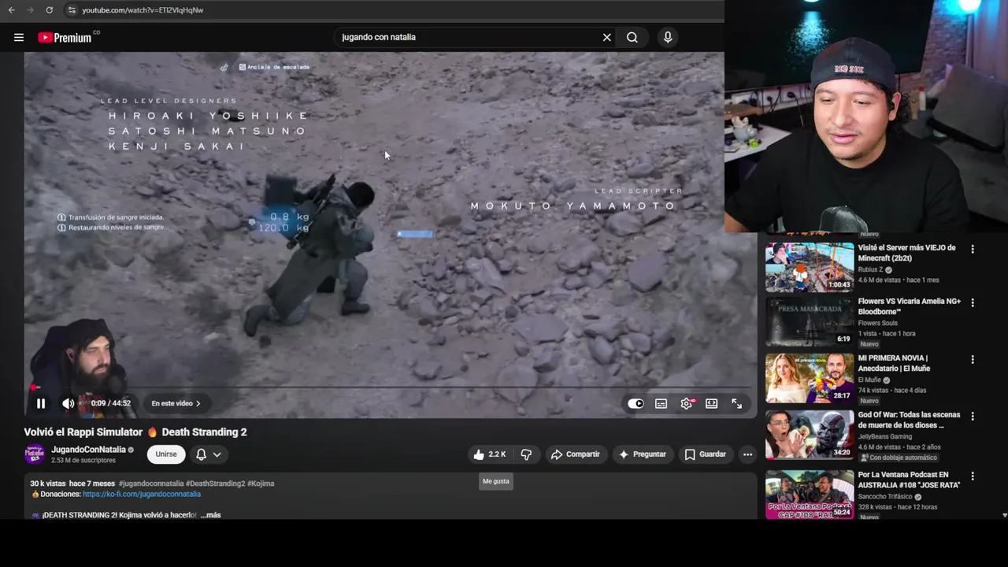The width and height of the screenshot is (1008, 567).
Task: Open the JellyBeans Gaming channel name
Action: point(885,436)
